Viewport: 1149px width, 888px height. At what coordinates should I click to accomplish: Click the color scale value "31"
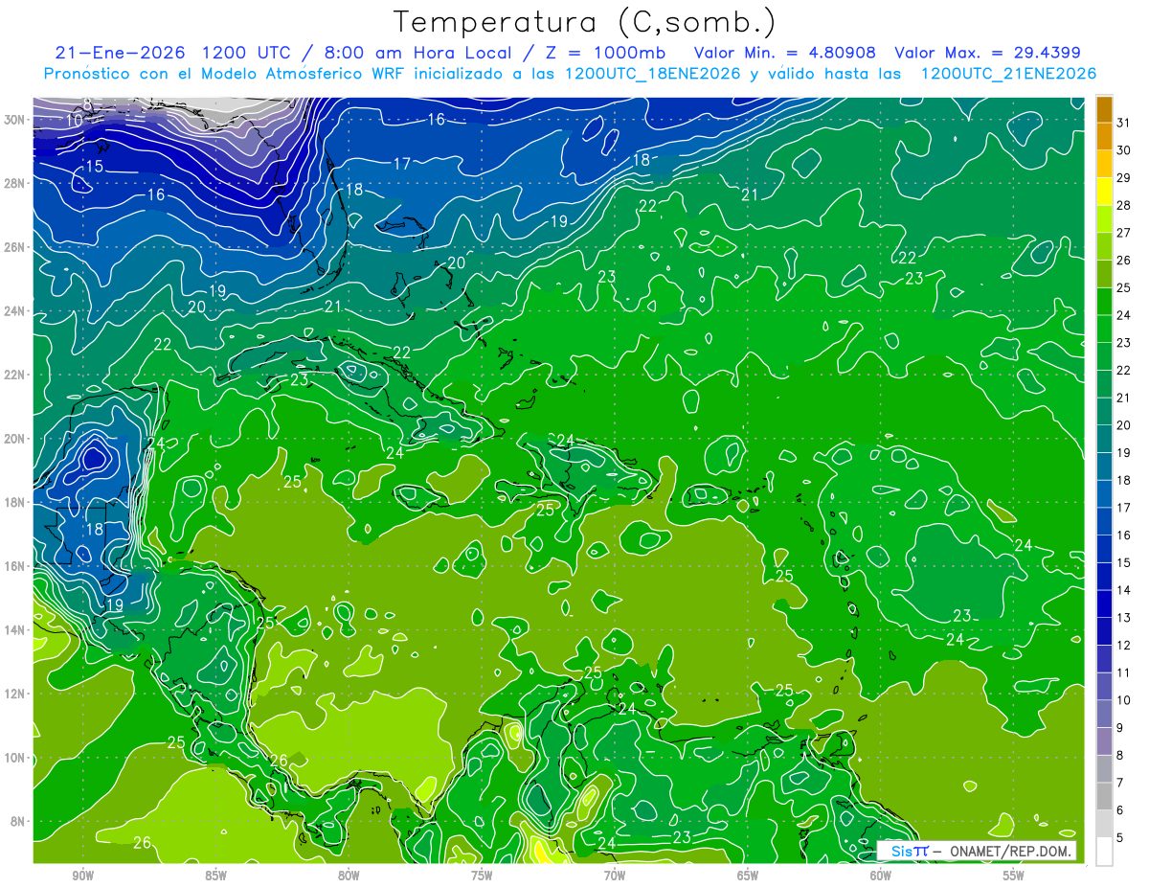click(x=1124, y=123)
